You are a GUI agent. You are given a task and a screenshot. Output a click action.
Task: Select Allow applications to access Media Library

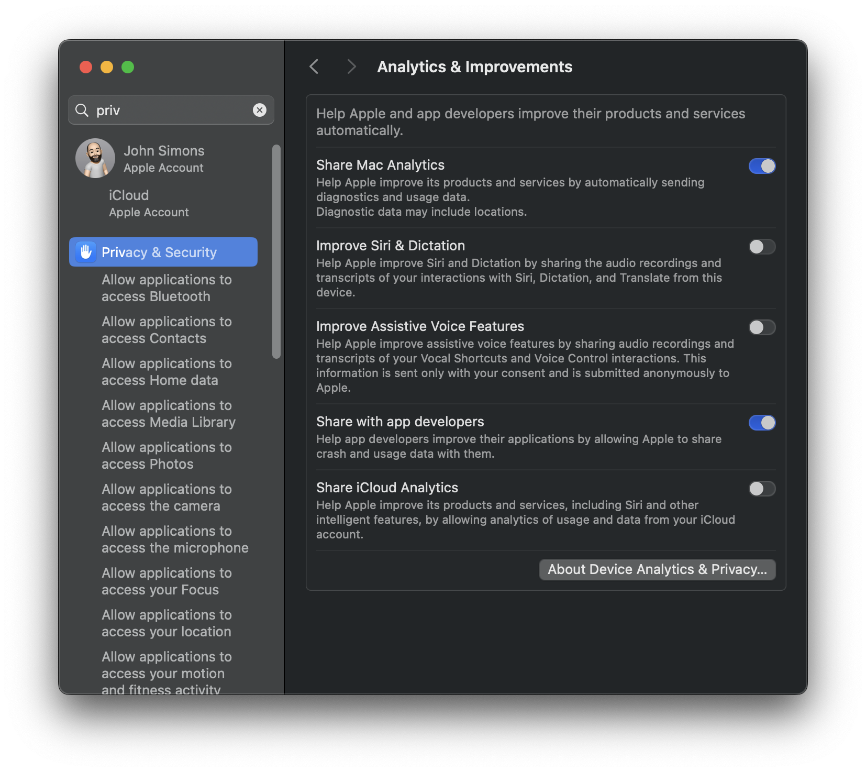[x=169, y=414]
